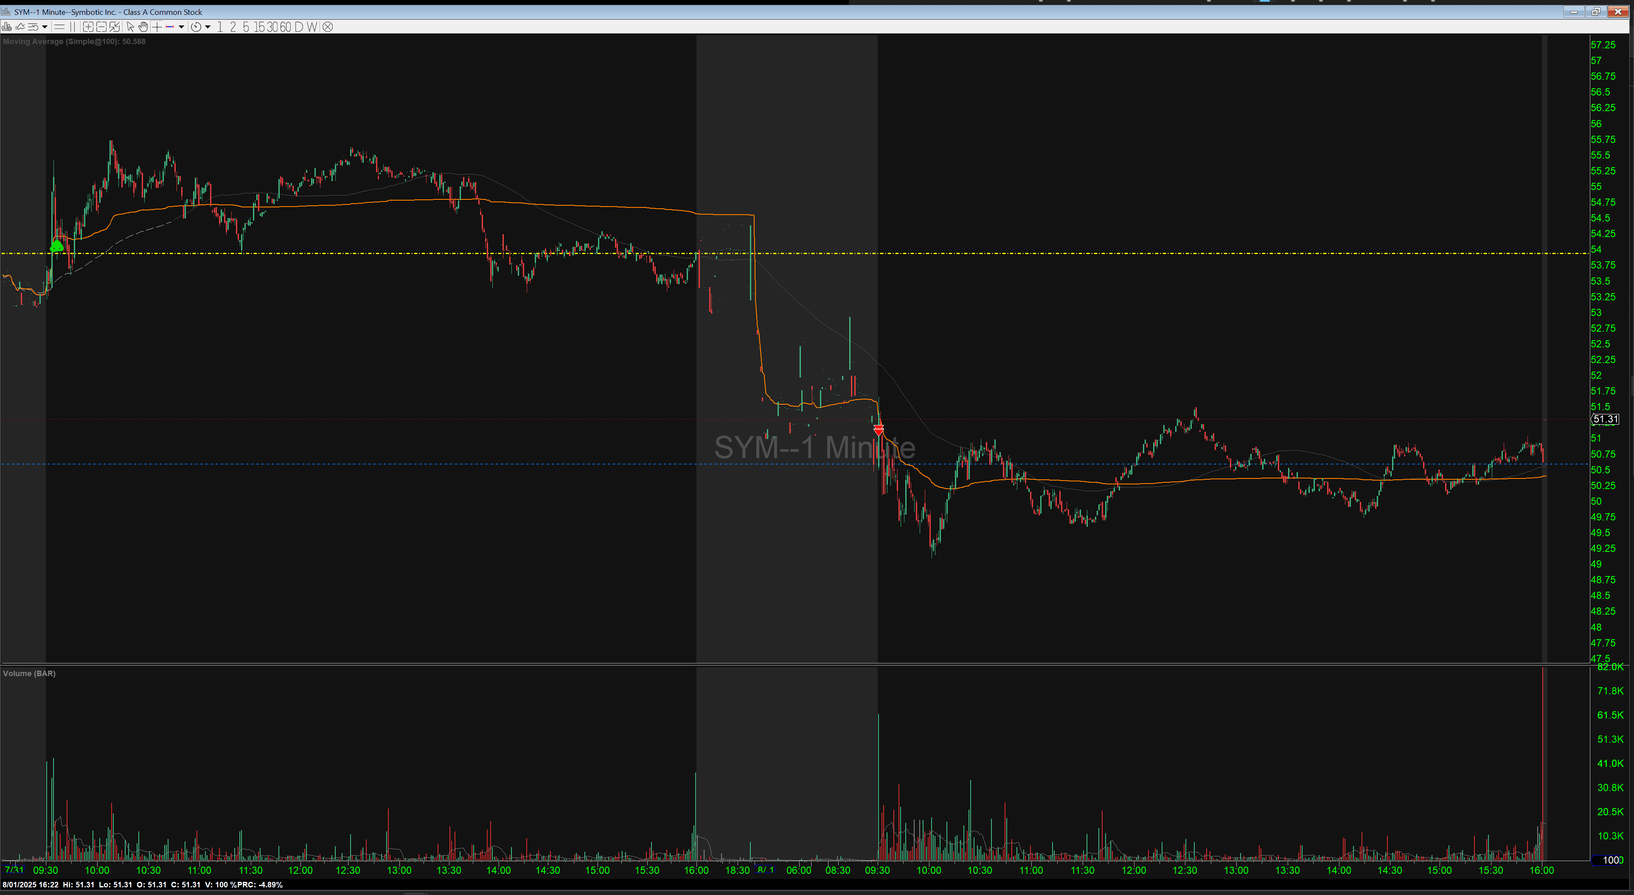1634x895 pixels.
Task: Expand the timer interval dropdown arrow
Action: pos(208,27)
